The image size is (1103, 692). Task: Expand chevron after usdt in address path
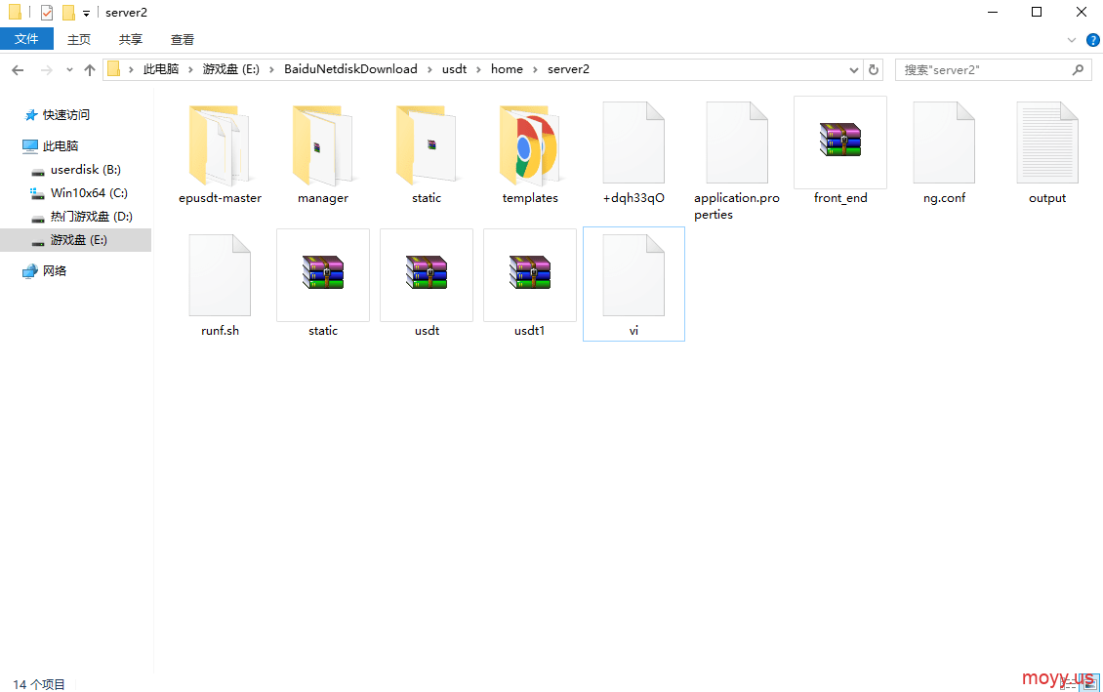pyautogui.click(x=479, y=69)
